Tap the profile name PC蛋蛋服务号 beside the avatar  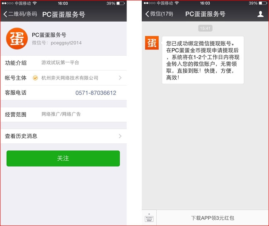click(49, 35)
